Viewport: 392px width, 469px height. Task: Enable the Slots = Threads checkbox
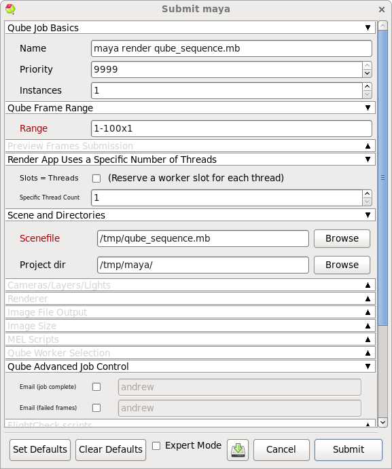point(96,179)
